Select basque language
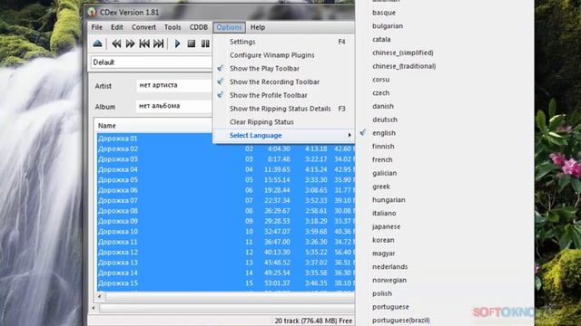 coord(384,13)
